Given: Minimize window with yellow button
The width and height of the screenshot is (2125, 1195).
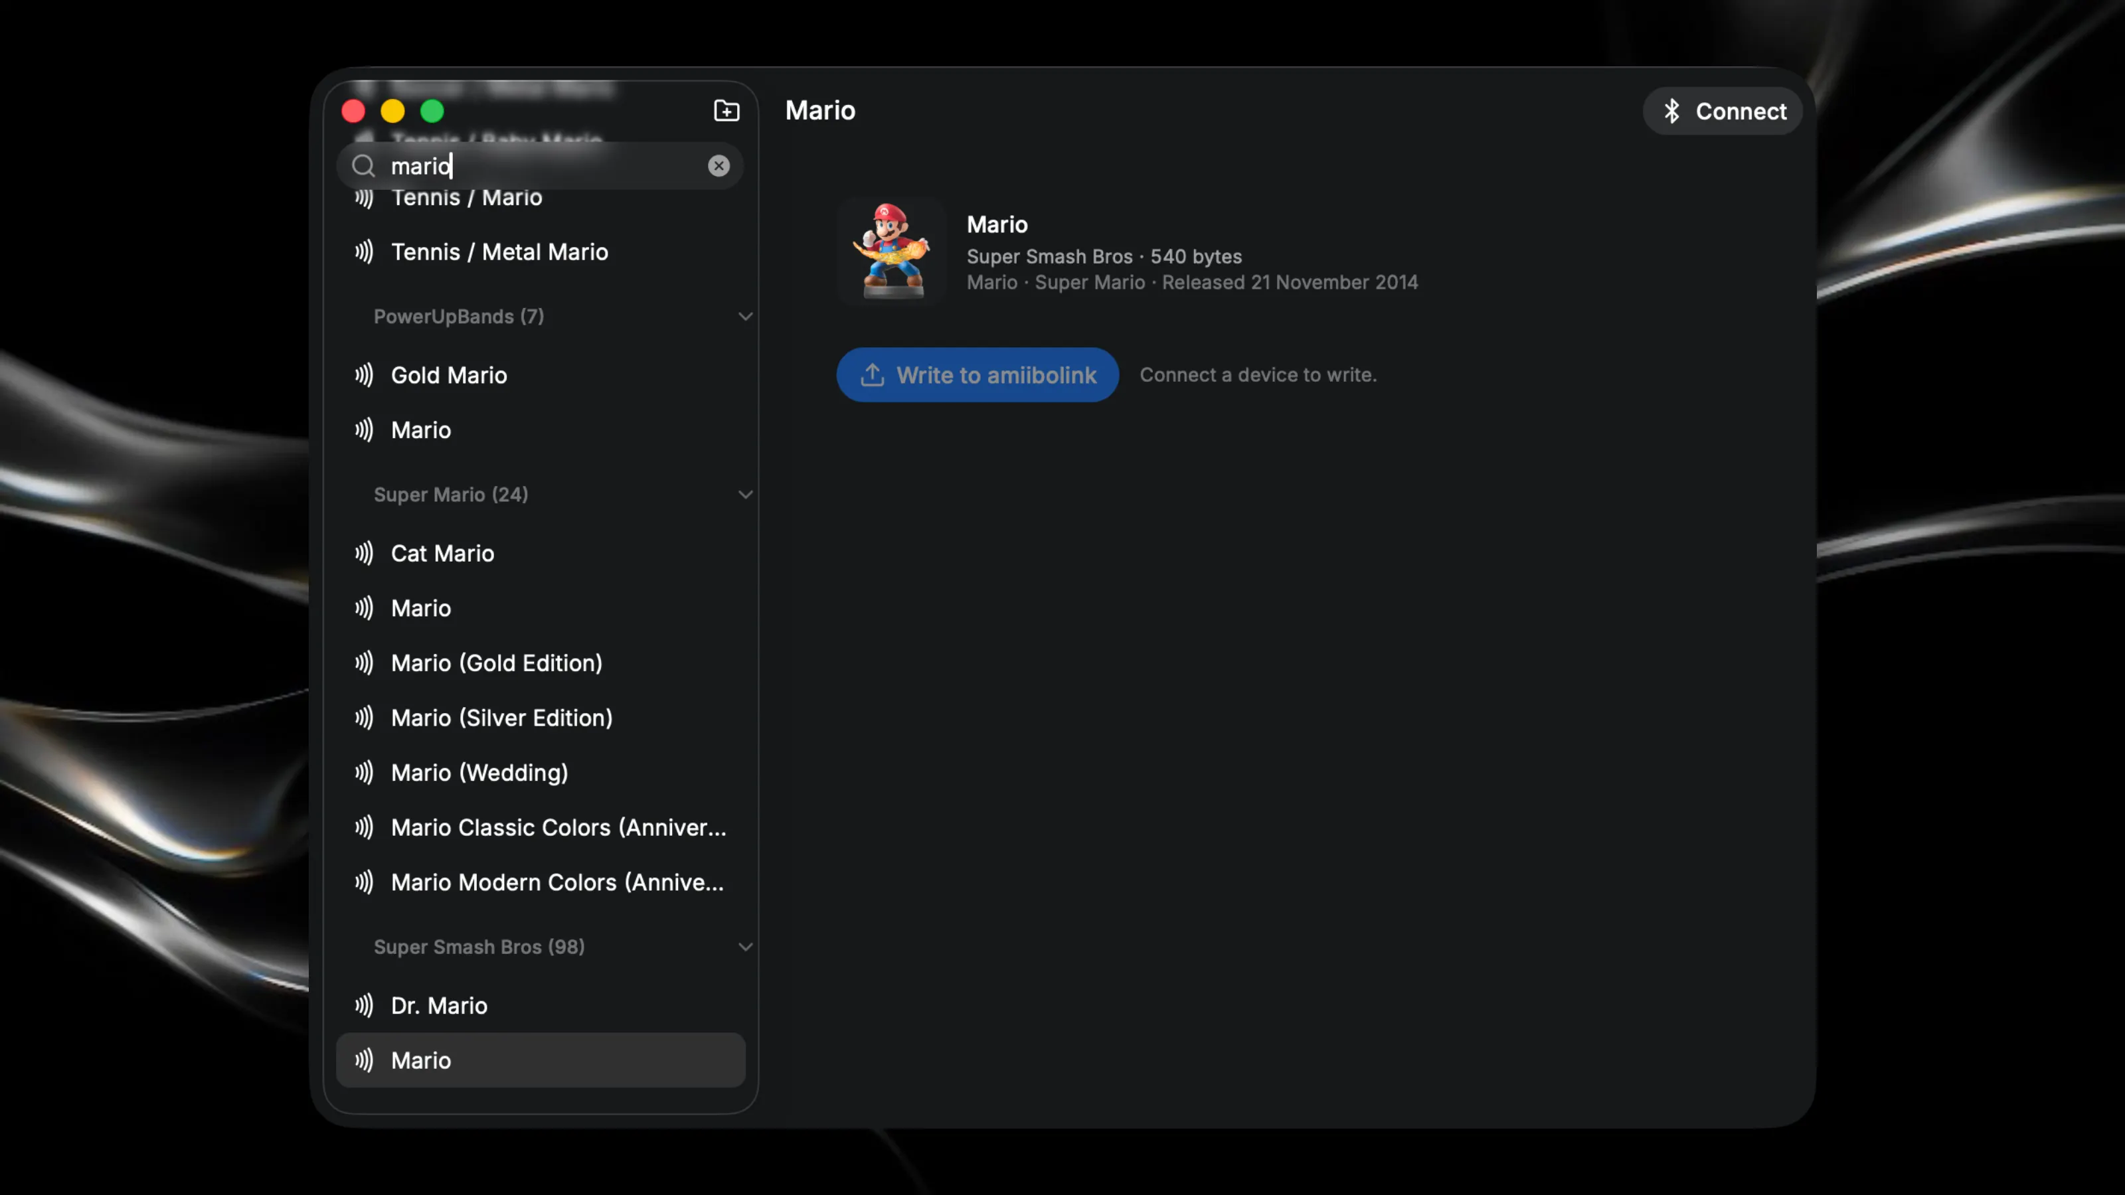Looking at the screenshot, I should (392, 110).
